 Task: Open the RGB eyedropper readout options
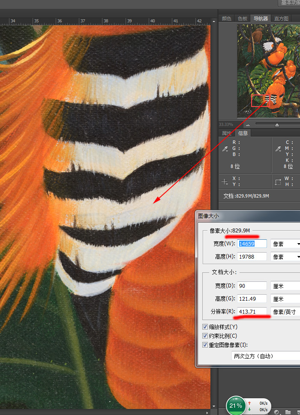[225, 149]
